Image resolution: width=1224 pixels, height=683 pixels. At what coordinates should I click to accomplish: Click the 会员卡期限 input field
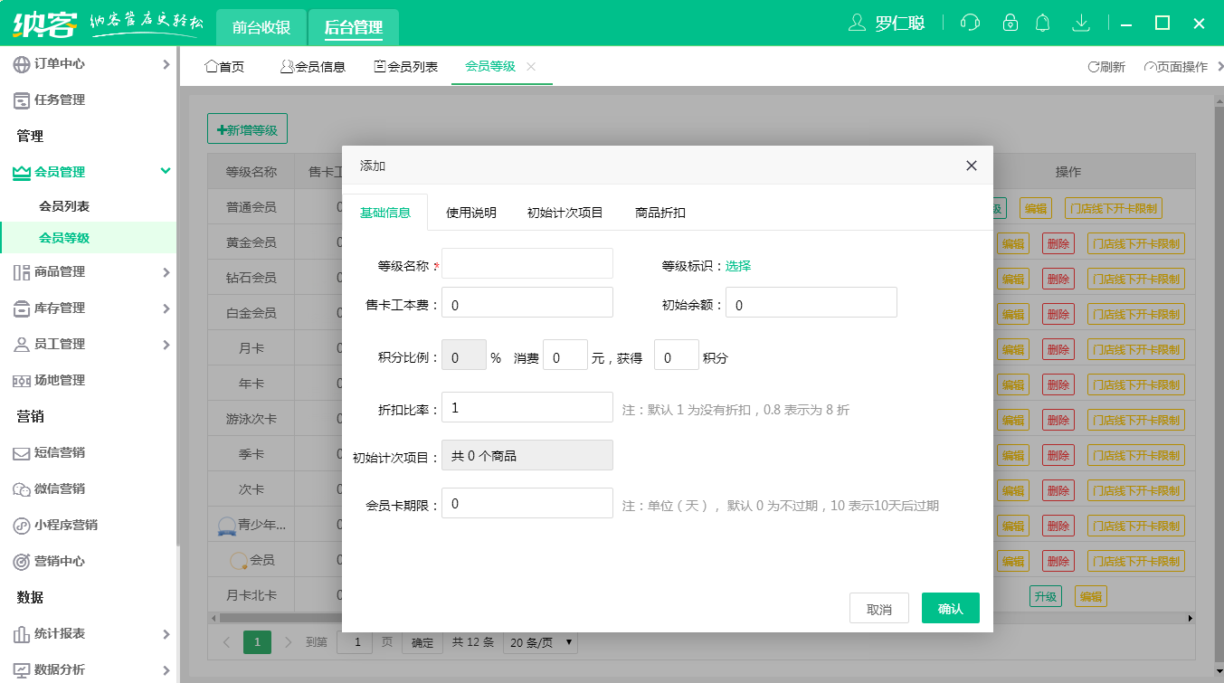pyautogui.click(x=527, y=503)
